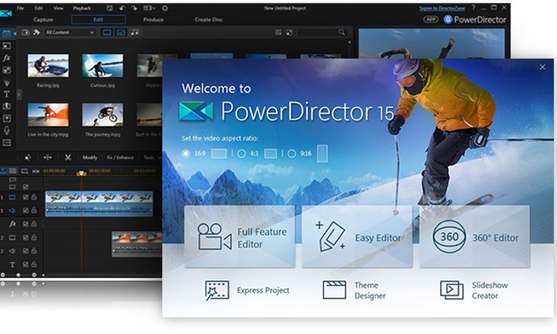
Task: Select the 16:9 aspect ratio radio
Action: point(185,154)
